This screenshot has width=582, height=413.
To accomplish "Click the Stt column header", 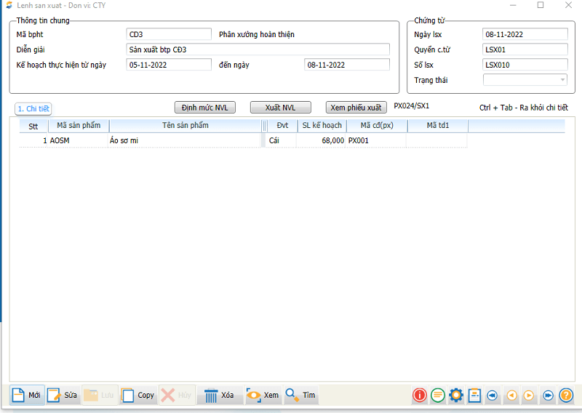I will 33,126.
